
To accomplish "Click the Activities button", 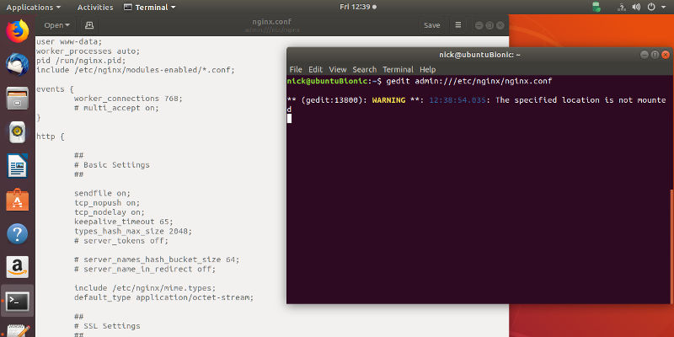I will tap(94, 7).
